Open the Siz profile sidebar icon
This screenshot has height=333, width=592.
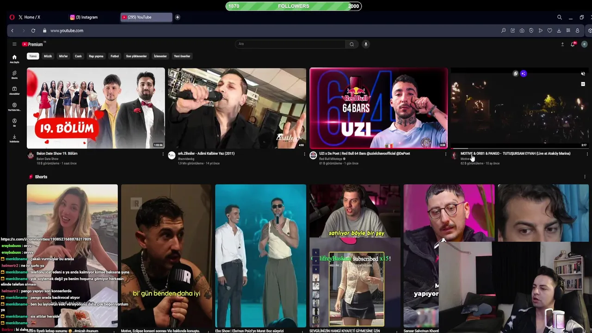point(14,123)
